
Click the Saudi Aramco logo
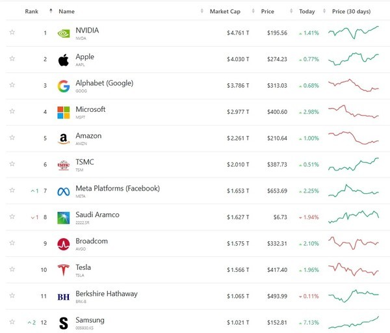click(63, 217)
